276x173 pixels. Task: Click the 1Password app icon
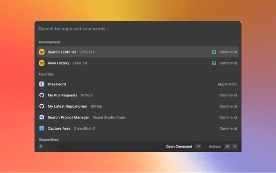click(x=42, y=84)
